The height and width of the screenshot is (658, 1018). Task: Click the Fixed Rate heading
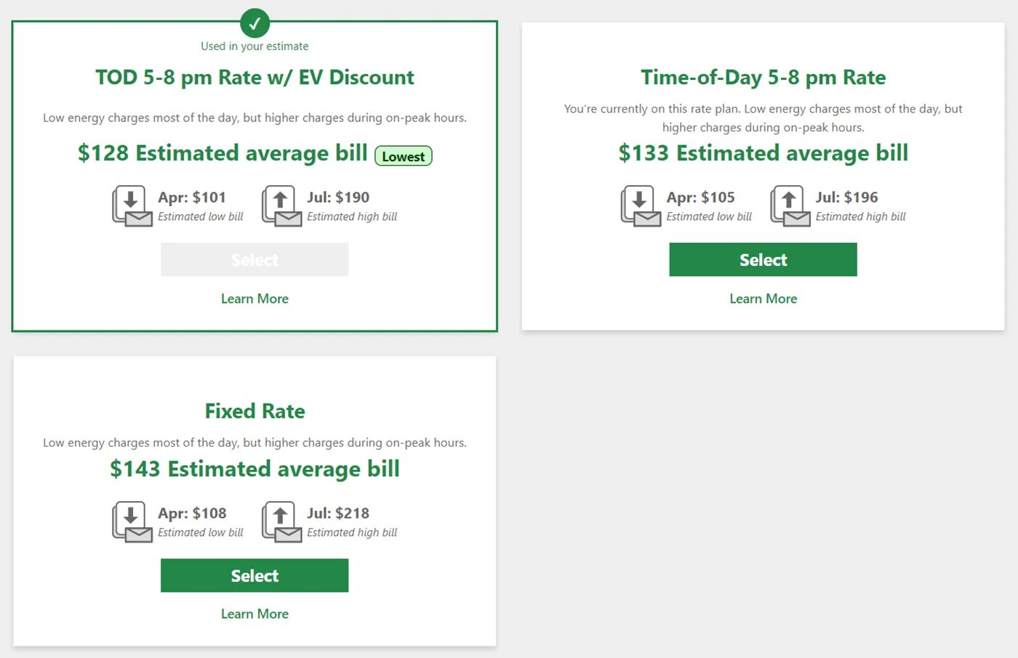pos(254,411)
